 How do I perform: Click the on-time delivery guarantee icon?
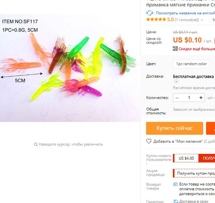click(x=175, y=201)
